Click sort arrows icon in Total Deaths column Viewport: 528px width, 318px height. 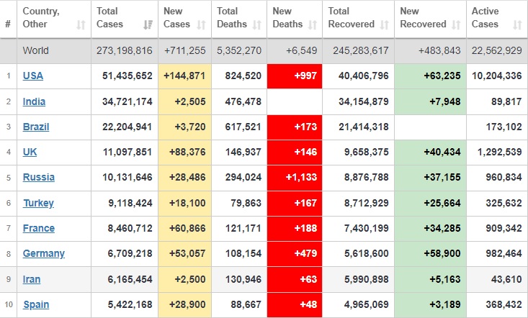pos(258,24)
